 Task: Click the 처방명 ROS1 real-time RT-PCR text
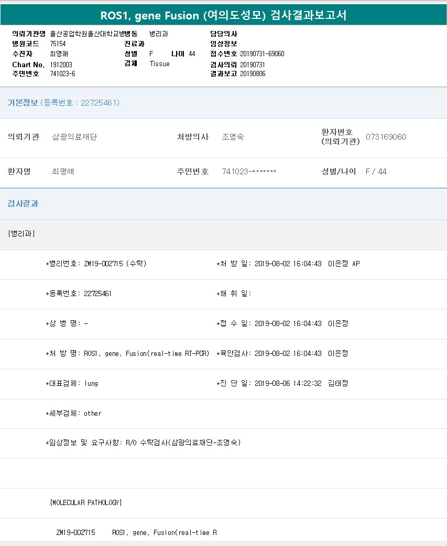point(148,353)
